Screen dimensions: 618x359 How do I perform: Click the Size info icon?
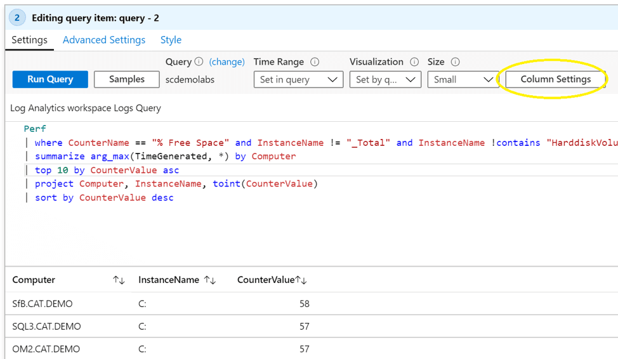[455, 62]
